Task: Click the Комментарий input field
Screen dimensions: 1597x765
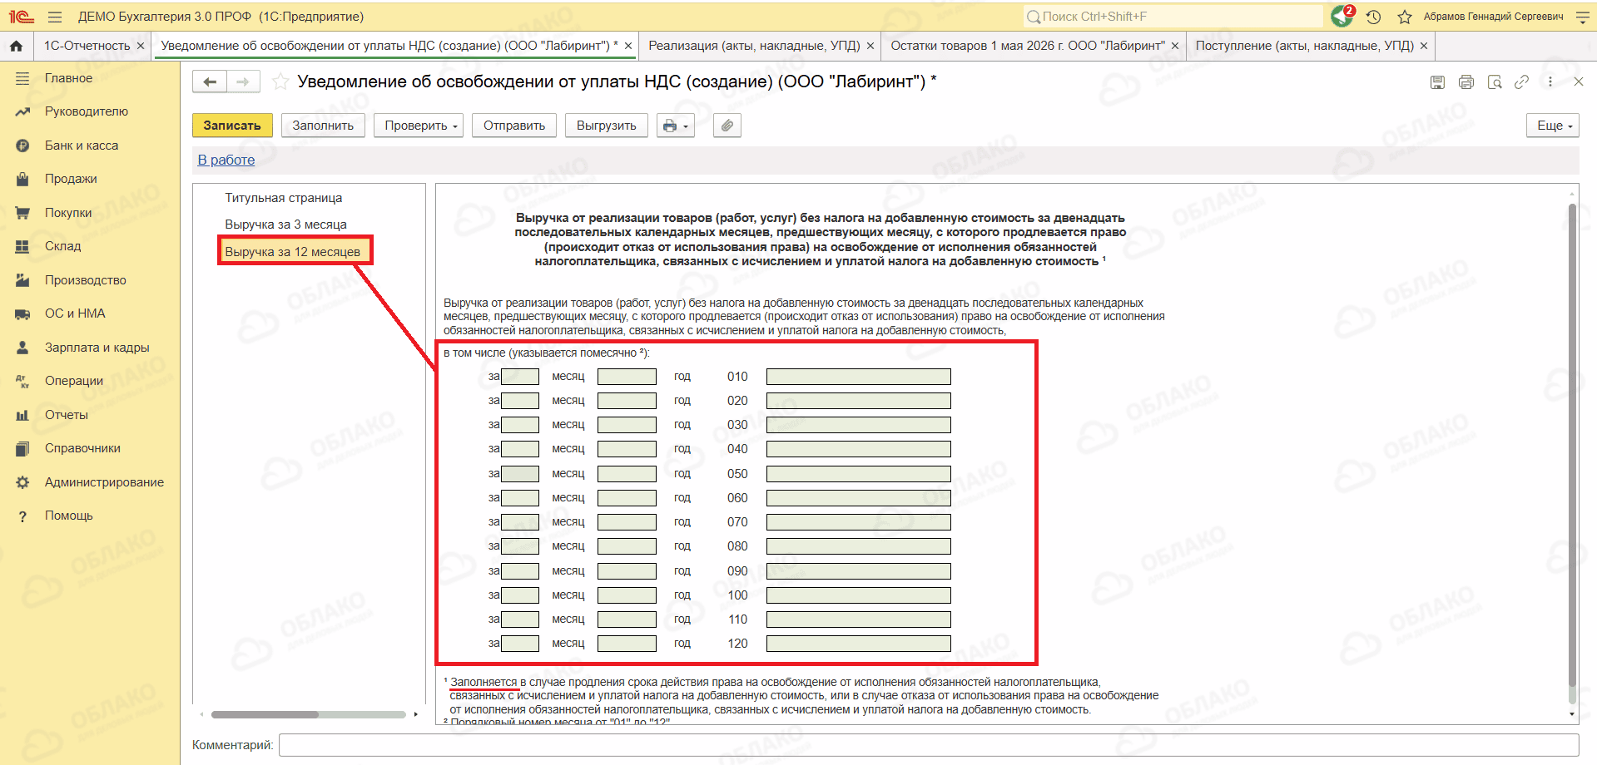Action: (929, 745)
